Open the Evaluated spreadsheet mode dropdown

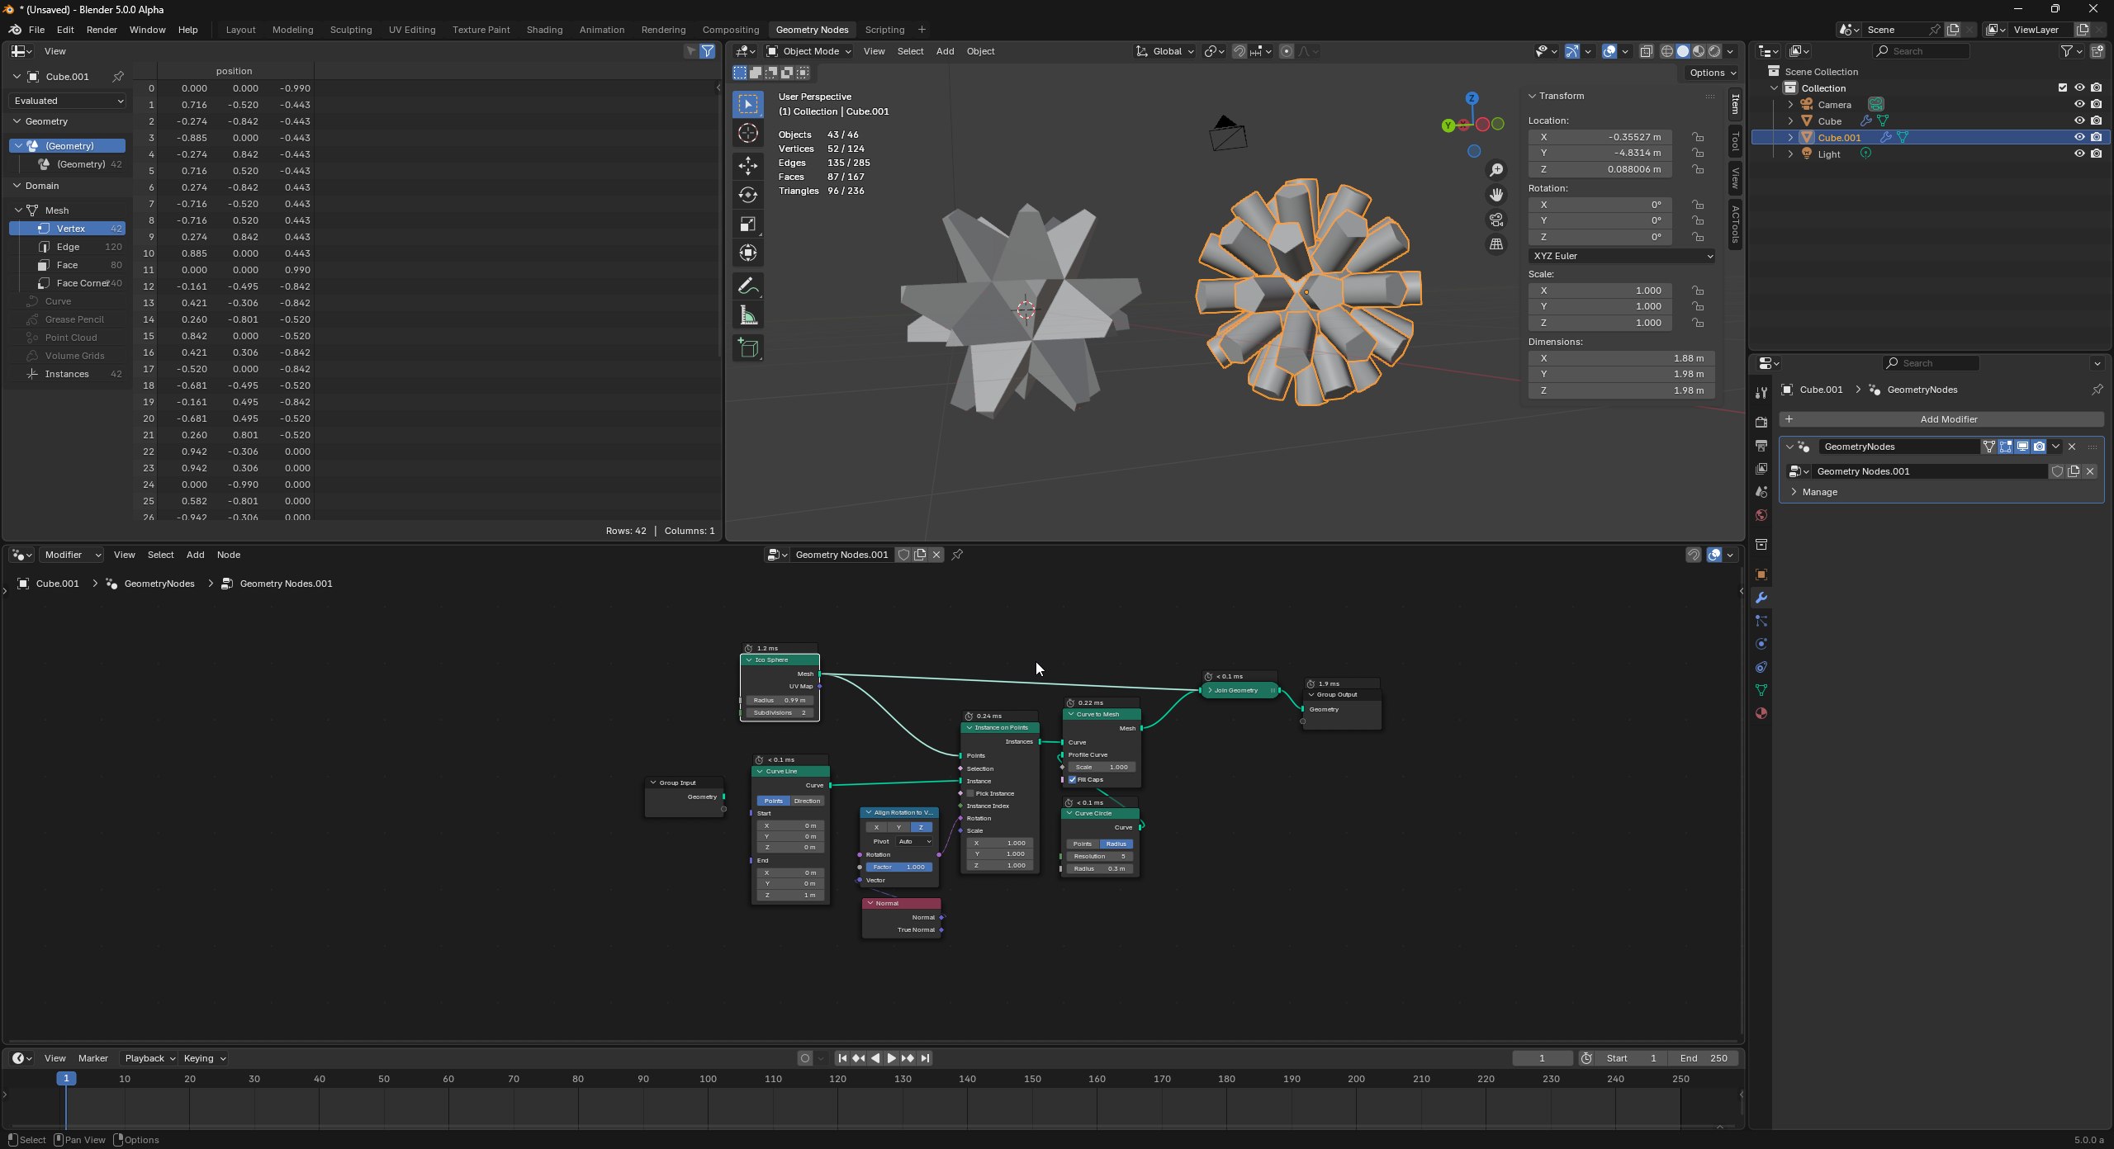[x=69, y=101]
